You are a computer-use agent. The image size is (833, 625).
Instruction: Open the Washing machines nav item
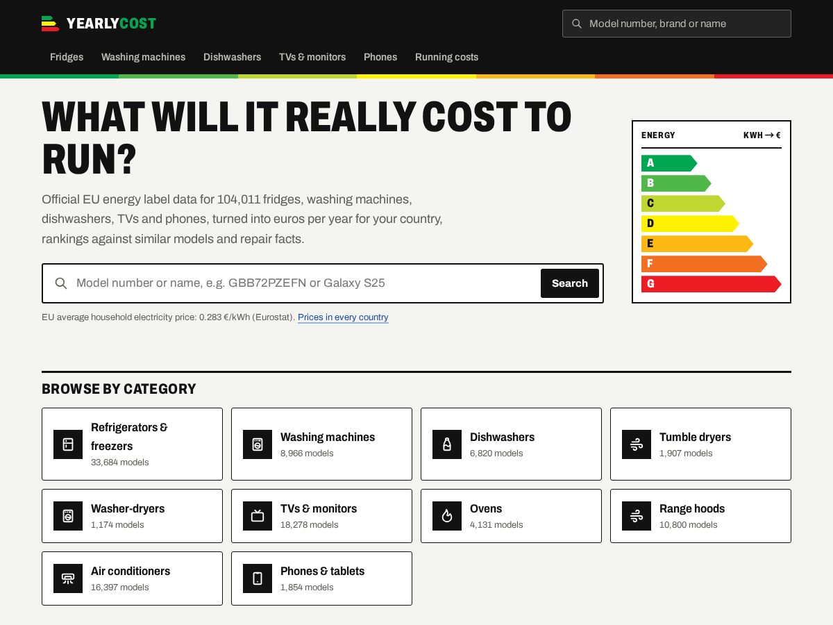(x=143, y=57)
